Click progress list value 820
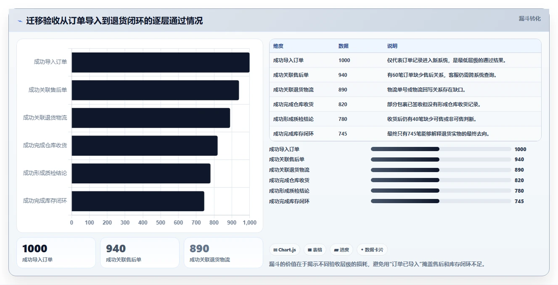The height and width of the screenshot is (285, 558). coord(519,180)
